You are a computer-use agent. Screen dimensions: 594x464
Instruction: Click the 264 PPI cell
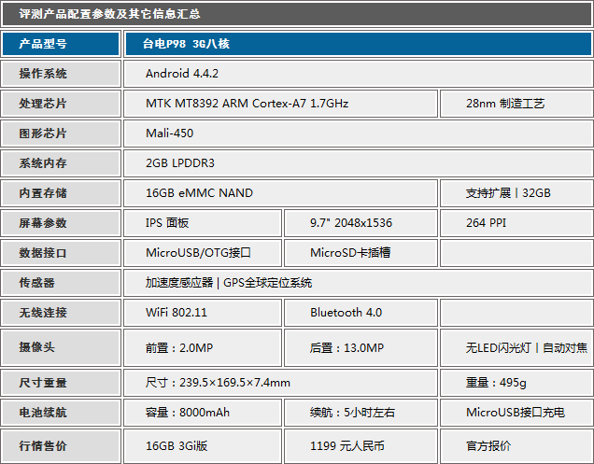(516, 223)
